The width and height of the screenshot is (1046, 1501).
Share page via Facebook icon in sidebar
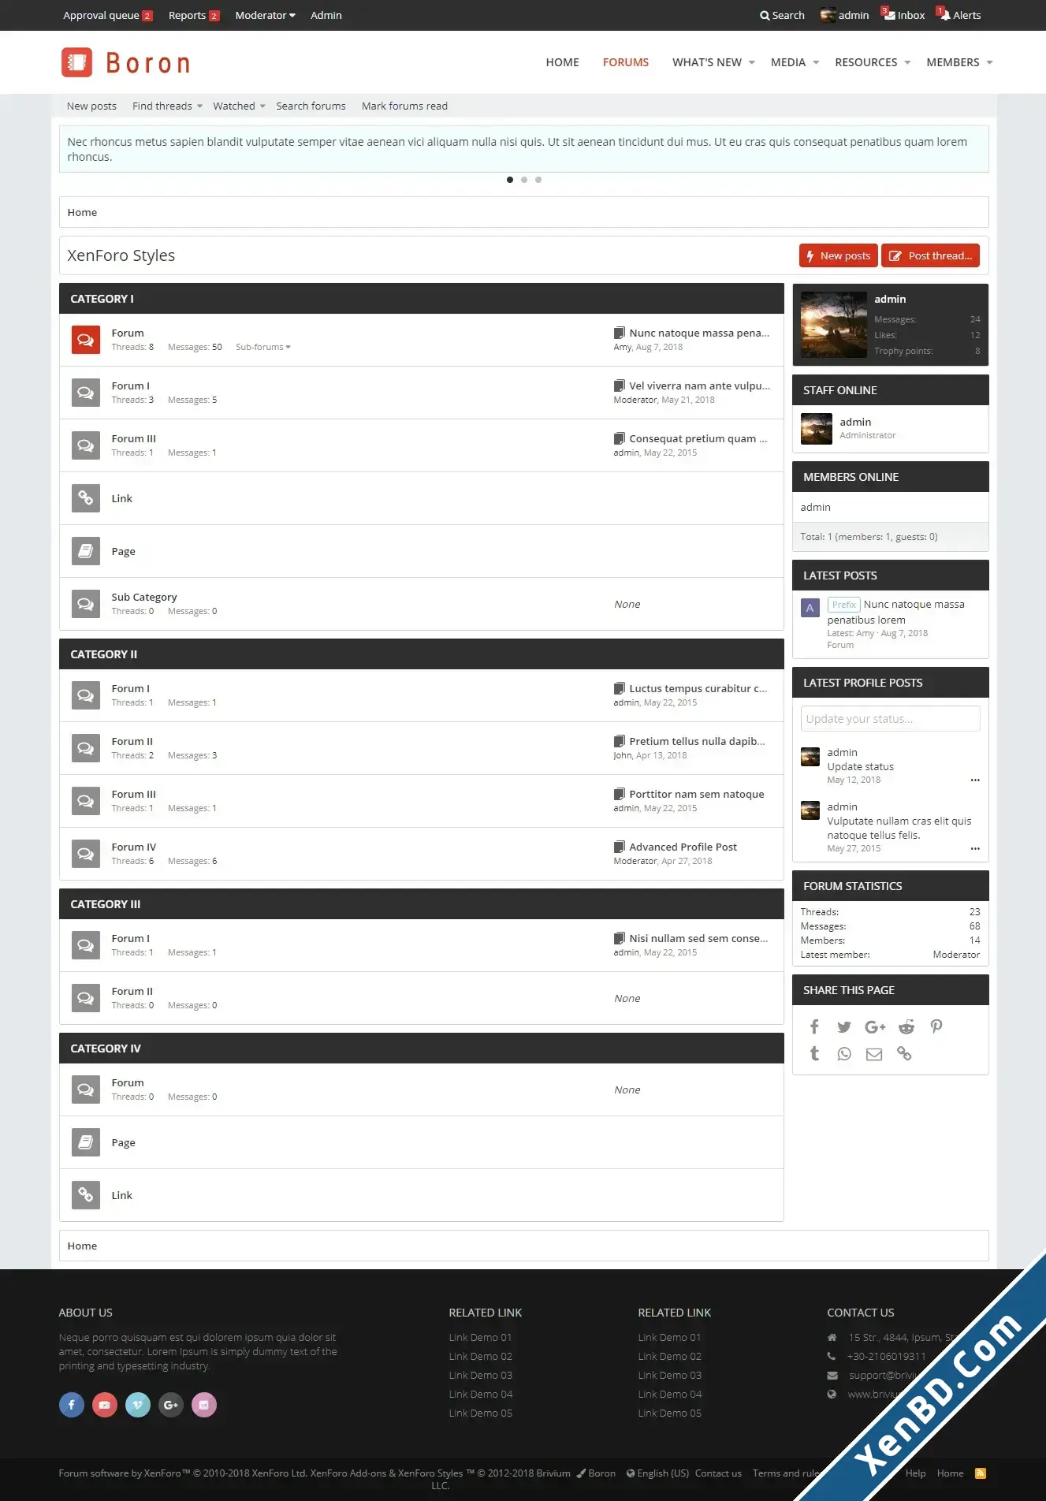click(x=814, y=1026)
